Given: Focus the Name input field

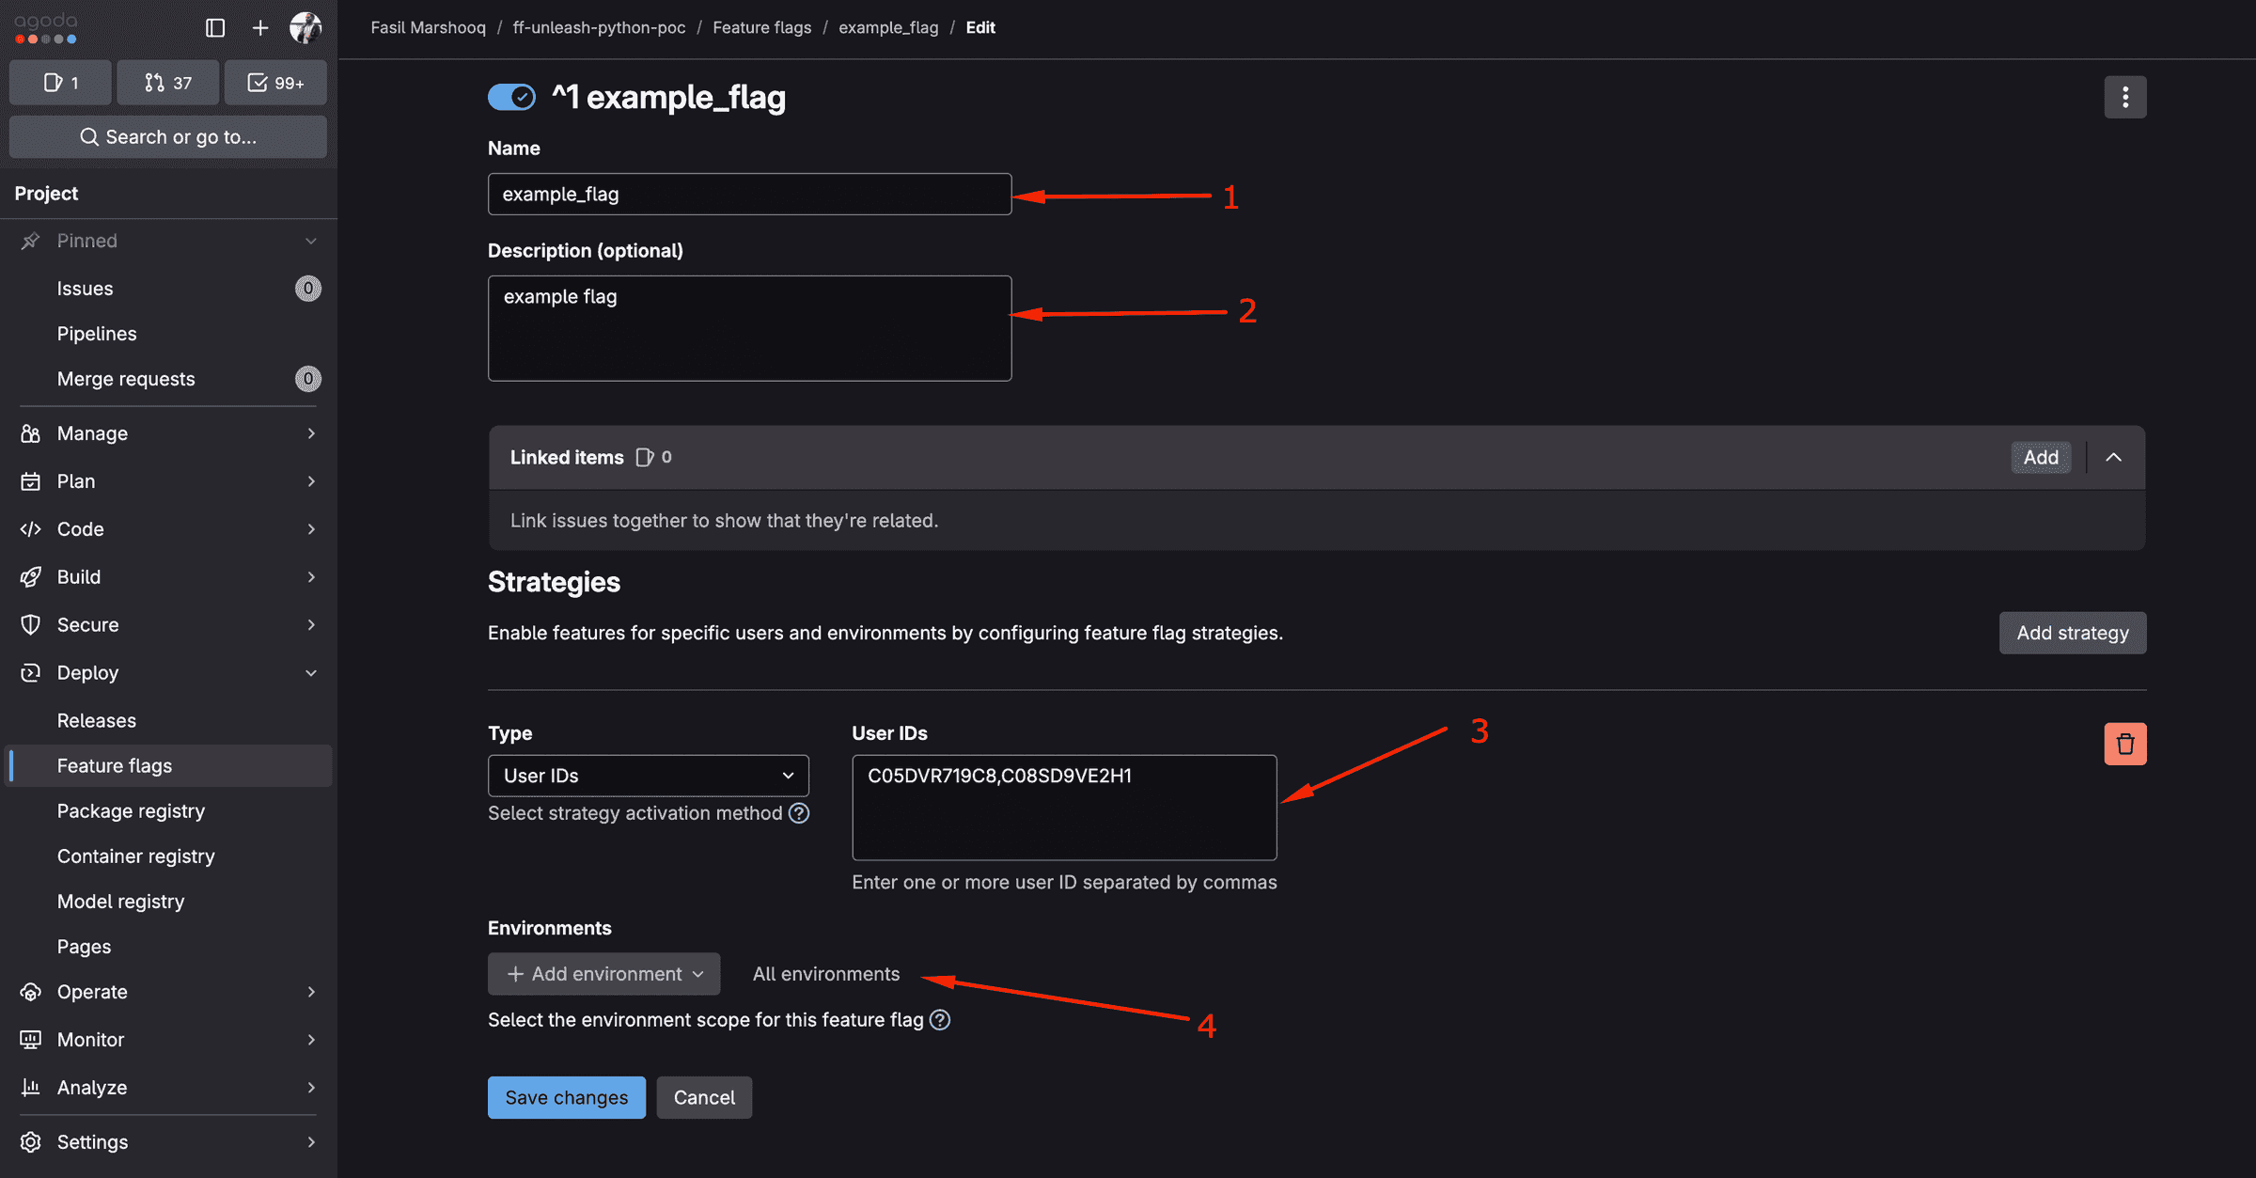Looking at the screenshot, I should pyautogui.click(x=750, y=194).
